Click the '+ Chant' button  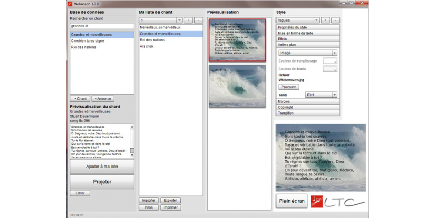click(x=80, y=99)
